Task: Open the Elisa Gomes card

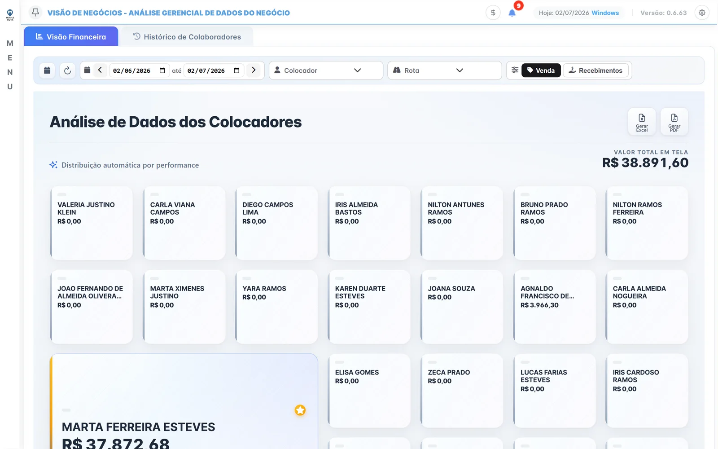Action: (369, 391)
